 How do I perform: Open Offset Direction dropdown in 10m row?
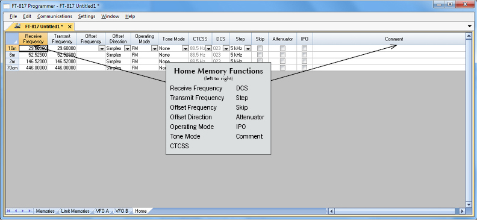tap(128, 48)
